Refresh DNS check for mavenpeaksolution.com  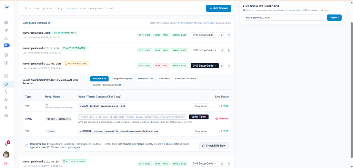pyautogui.click(x=222, y=50)
